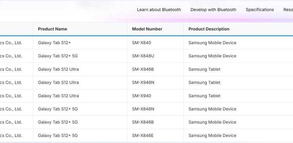Select model number SM-X846N

(143, 109)
